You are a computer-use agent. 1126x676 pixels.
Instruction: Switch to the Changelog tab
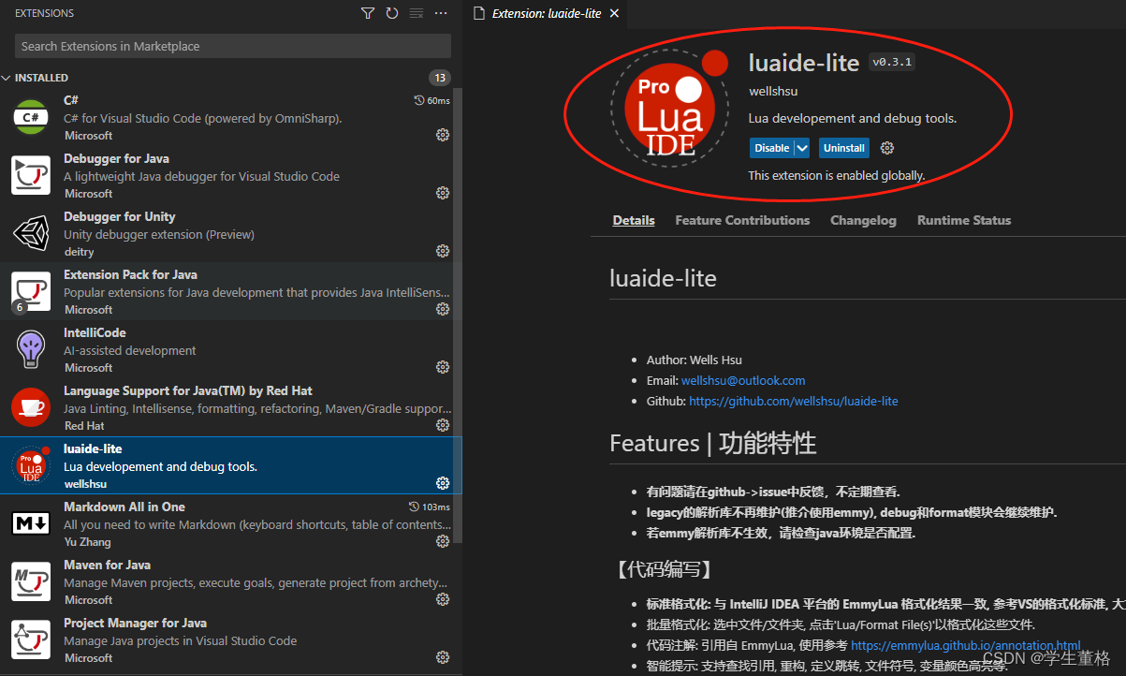coord(863,220)
